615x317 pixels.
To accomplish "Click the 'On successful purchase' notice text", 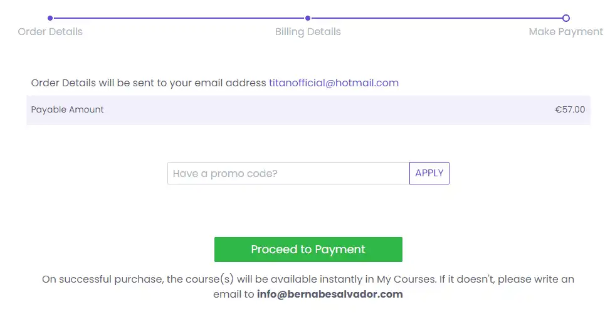I will (103, 279).
